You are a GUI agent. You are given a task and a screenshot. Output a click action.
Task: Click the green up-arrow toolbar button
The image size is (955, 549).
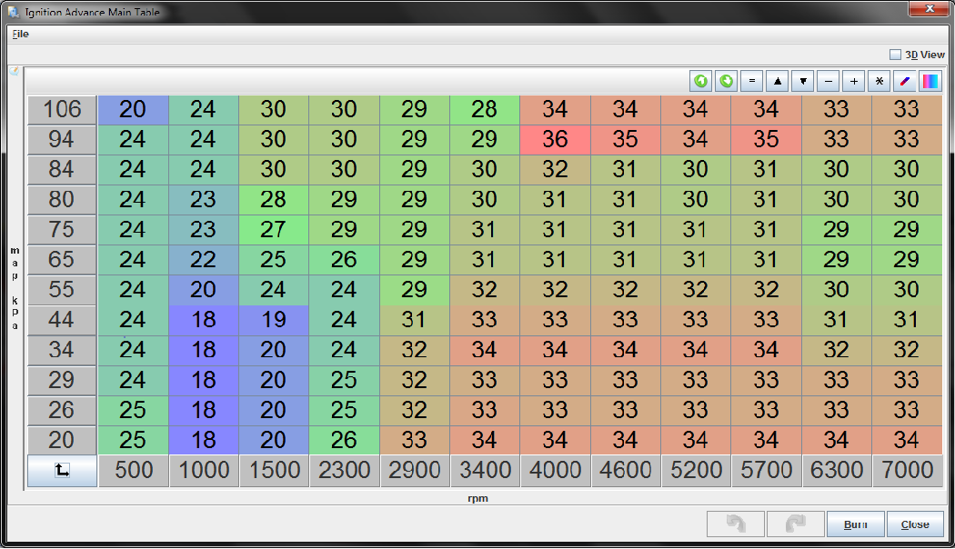pos(701,81)
